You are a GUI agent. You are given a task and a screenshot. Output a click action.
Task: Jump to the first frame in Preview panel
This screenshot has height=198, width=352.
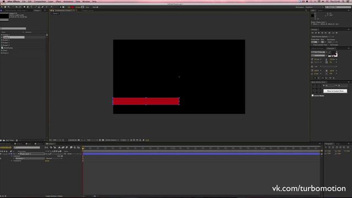tap(312, 33)
